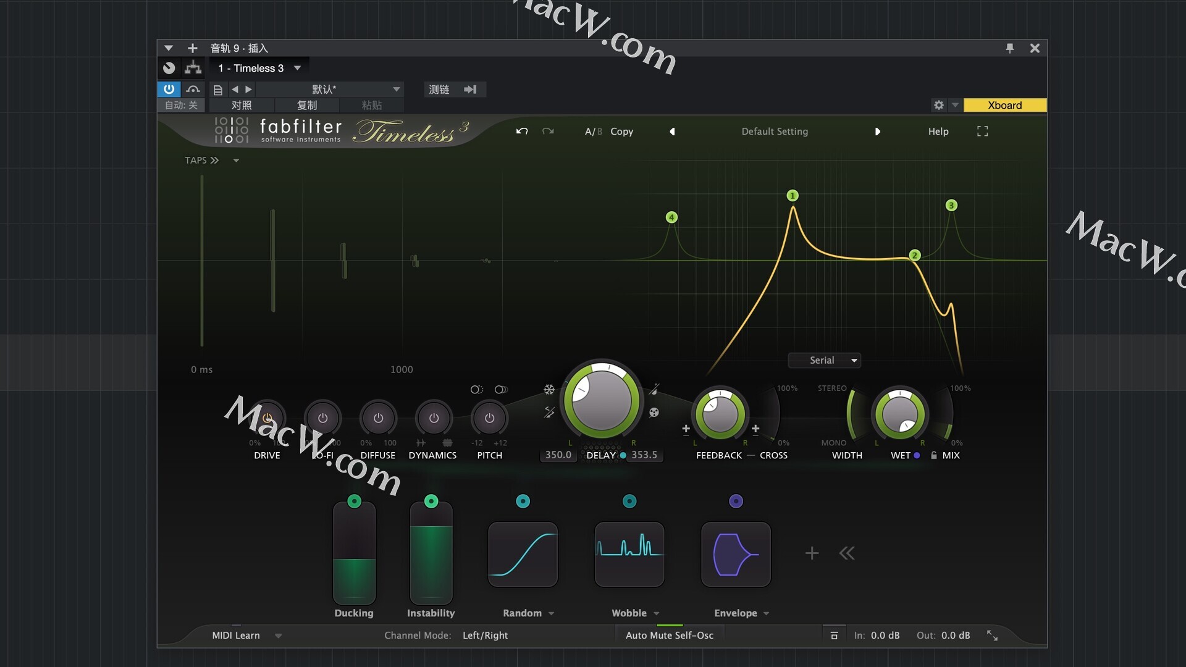Click Auto Mute Self-Osc button

point(669,635)
